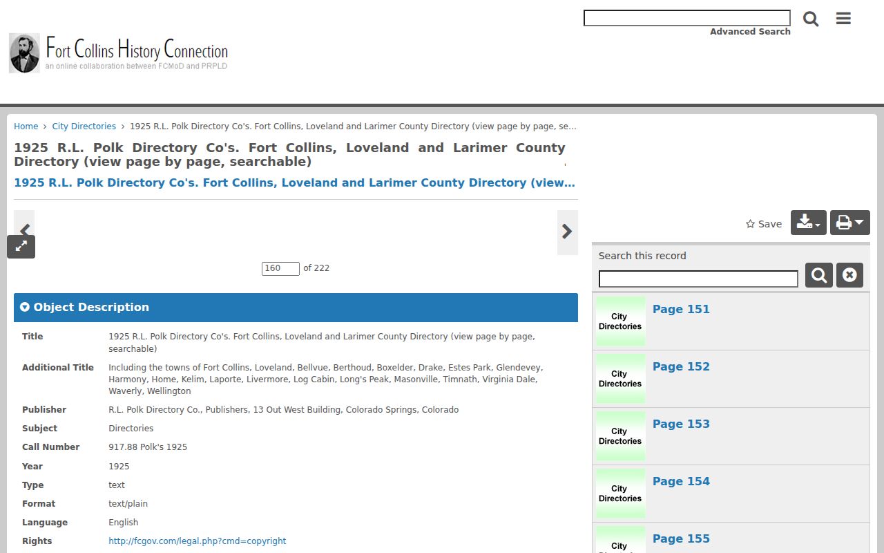Save this record with star icon

tap(764, 224)
